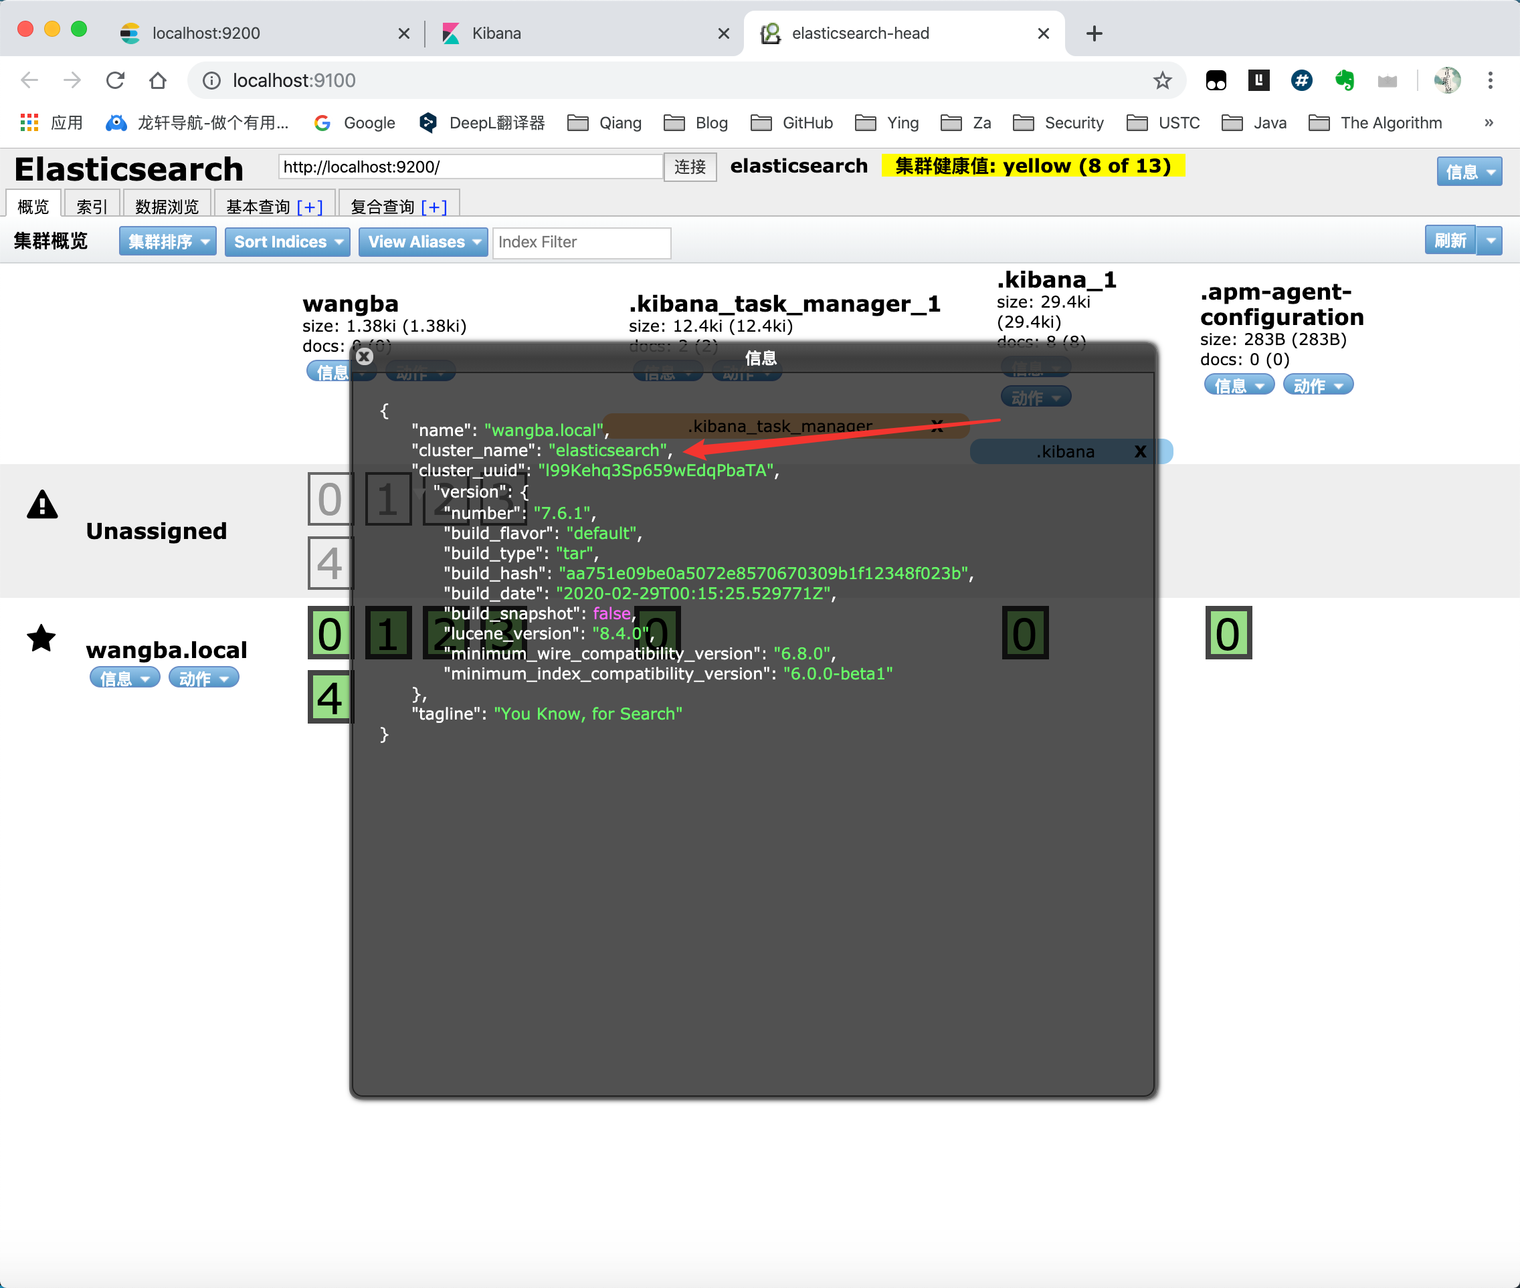
Task: Click shard 0 of .apm-agent-configuration index
Action: [x=1228, y=633]
